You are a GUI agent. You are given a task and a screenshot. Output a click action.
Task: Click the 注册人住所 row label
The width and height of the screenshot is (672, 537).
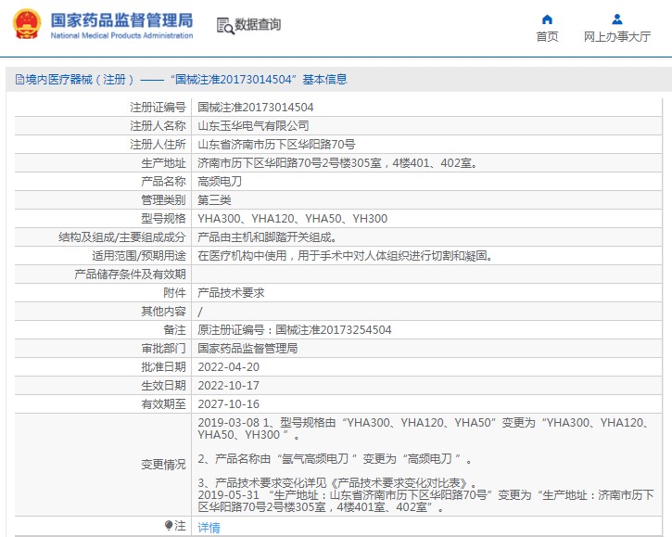pyautogui.click(x=158, y=144)
